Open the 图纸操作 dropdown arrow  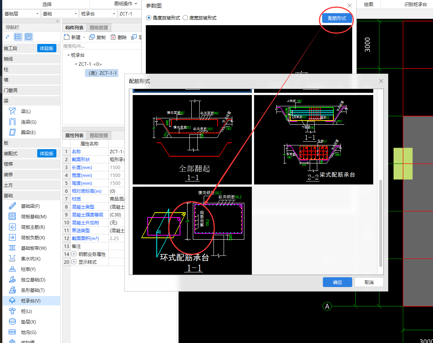136,4
